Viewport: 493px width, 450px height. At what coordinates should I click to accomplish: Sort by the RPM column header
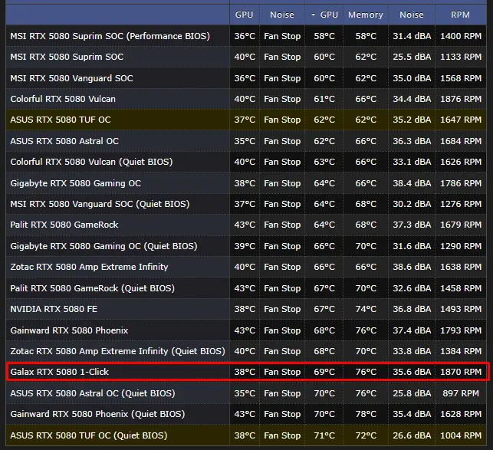point(460,15)
